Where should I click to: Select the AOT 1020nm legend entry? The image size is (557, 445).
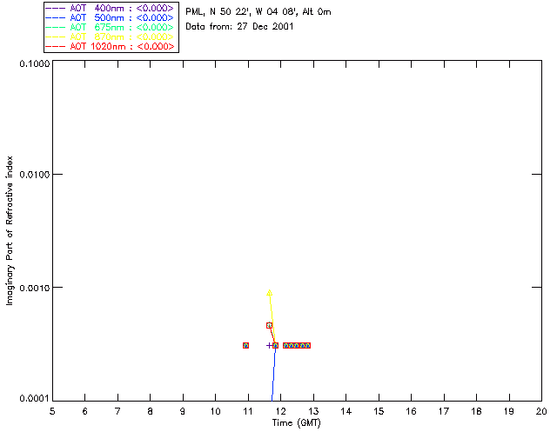(x=111, y=46)
